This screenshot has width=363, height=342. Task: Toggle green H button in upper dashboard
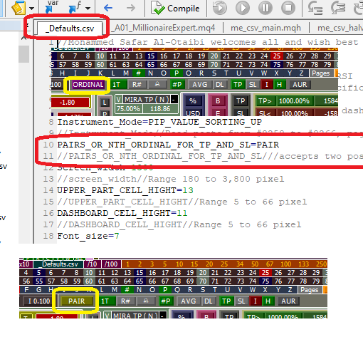(x=280, y=85)
